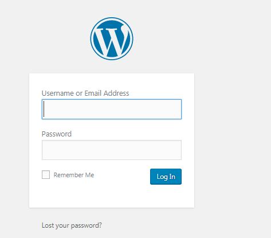Image resolution: width=271 pixels, height=238 pixels.
Task: Open the Lost your password link
Action: (72, 225)
